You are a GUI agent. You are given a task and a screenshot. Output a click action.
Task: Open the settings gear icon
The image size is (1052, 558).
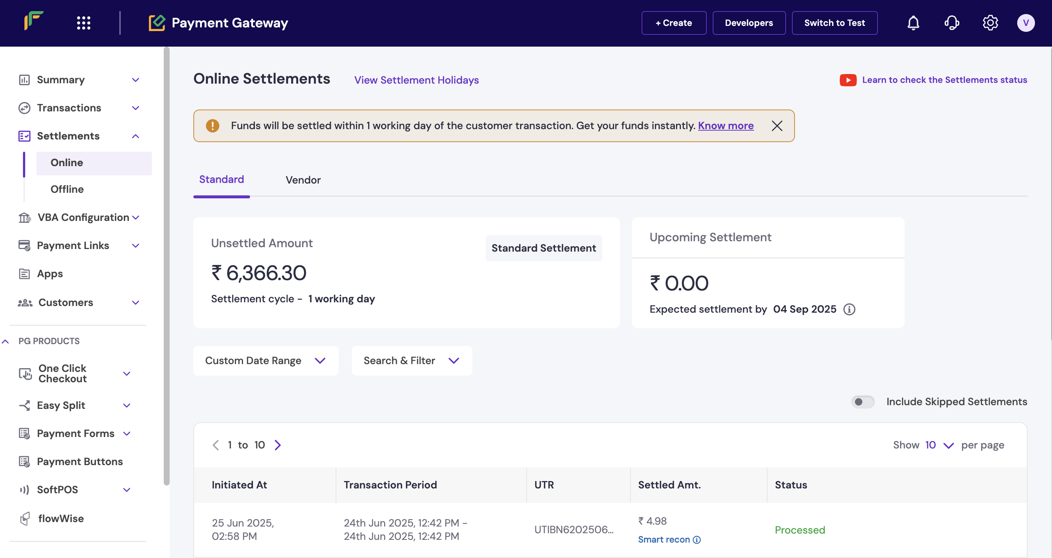(x=990, y=23)
